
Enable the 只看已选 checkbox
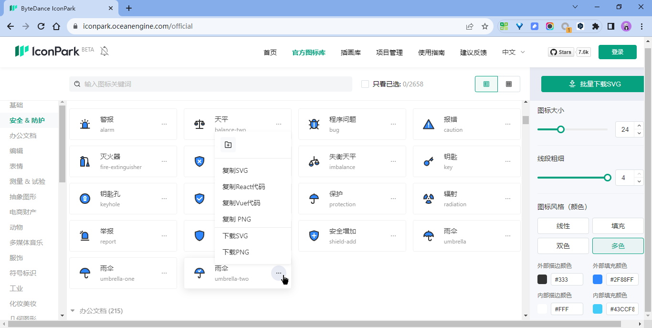point(365,84)
